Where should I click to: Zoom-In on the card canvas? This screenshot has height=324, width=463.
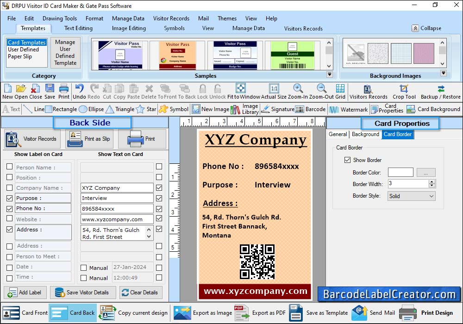[x=298, y=92]
